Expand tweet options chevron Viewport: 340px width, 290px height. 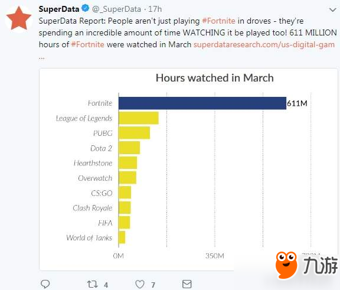coord(333,10)
